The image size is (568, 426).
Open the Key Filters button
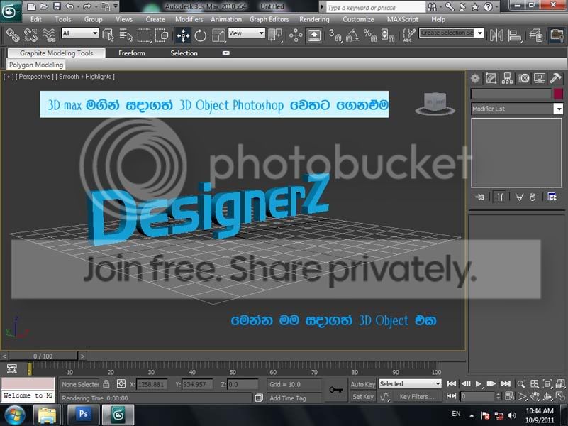pos(416,397)
